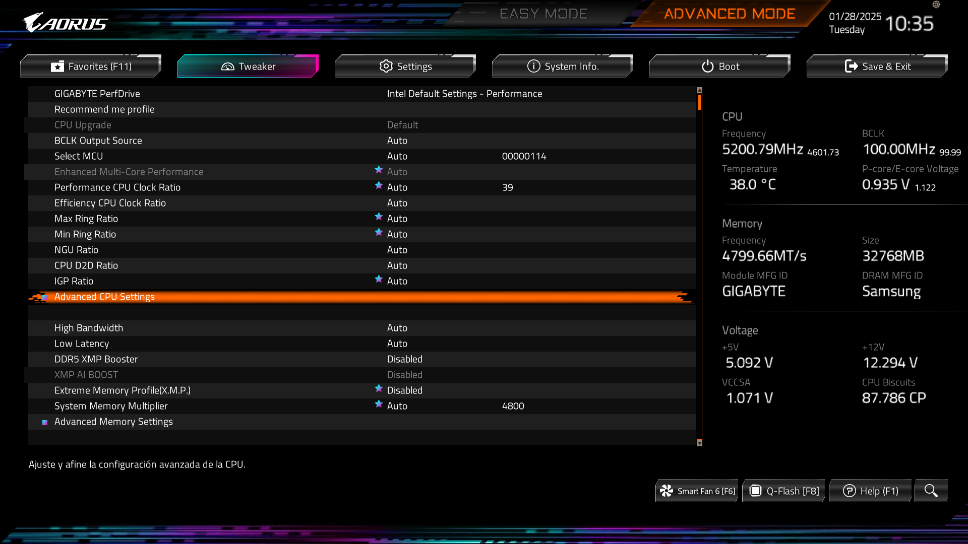Screen dimensions: 968x544
Task: Open the Tweaker tab
Action: coord(248,66)
